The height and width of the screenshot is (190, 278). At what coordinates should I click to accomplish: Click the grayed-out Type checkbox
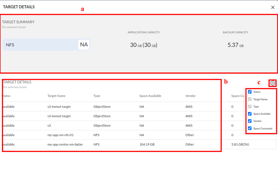point(250,106)
